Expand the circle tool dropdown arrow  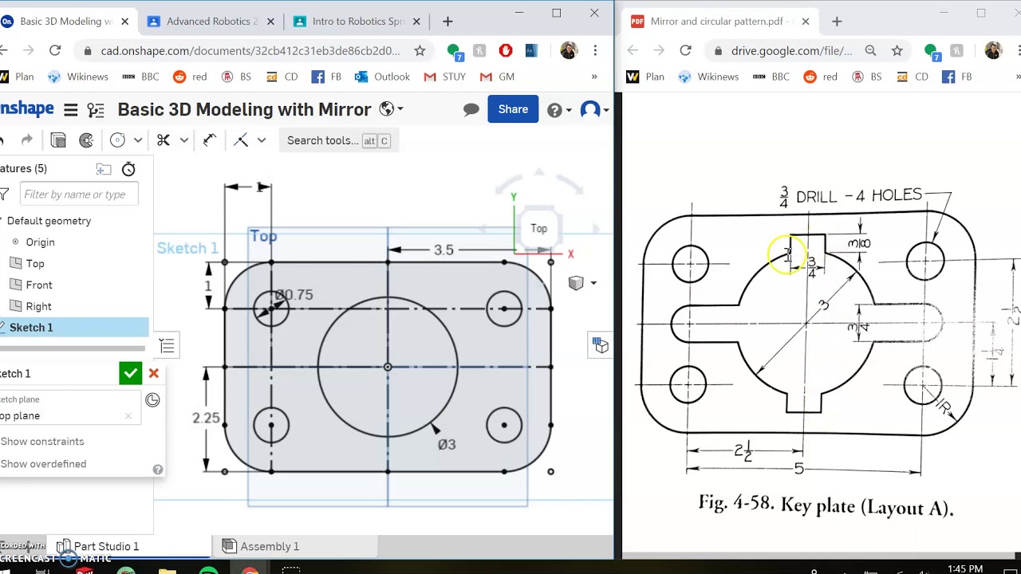tap(138, 140)
